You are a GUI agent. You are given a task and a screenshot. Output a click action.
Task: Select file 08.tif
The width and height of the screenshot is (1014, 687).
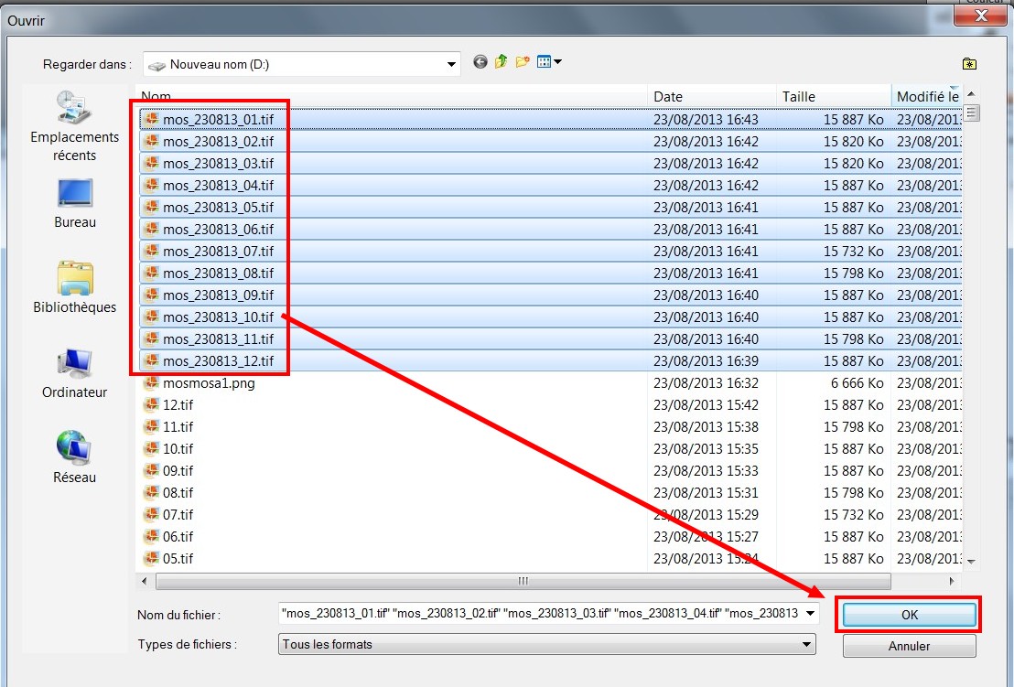coord(178,493)
